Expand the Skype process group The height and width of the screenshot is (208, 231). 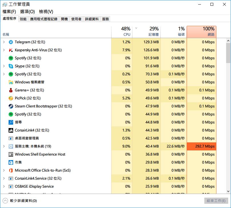coord(4,66)
